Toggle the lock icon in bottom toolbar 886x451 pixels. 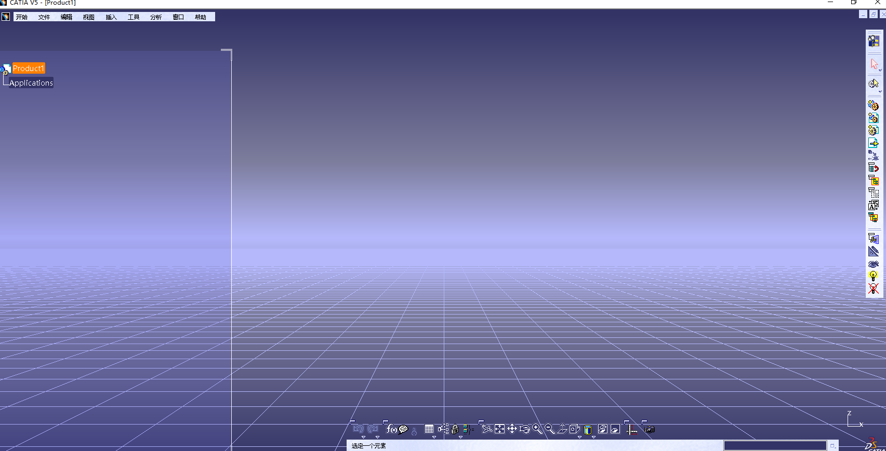455,429
